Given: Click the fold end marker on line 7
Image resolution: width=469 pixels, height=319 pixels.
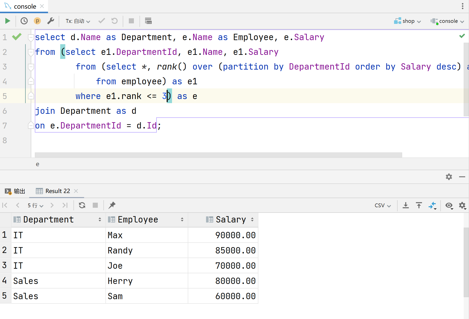Looking at the screenshot, I should point(31,125).
